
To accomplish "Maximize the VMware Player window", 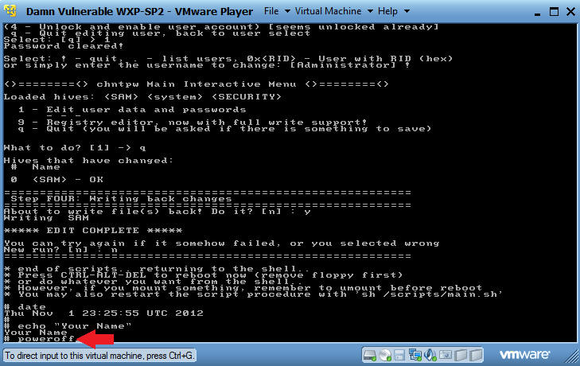I will pos(554,11).
